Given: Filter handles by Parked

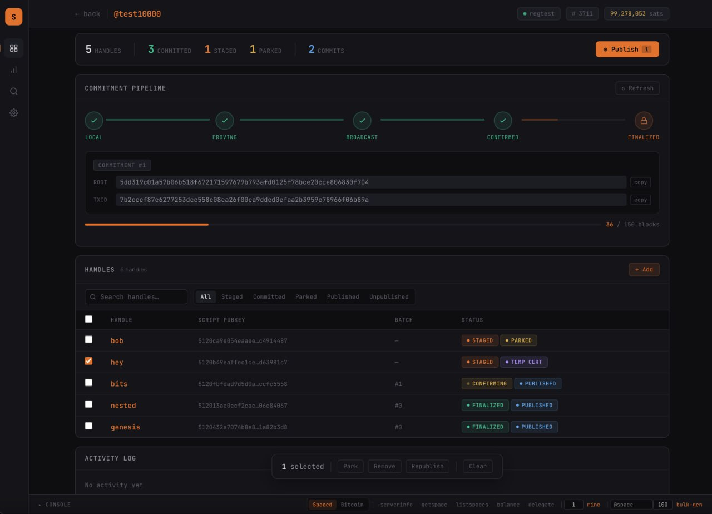Looking at the screenshot, I should [306, 296].
